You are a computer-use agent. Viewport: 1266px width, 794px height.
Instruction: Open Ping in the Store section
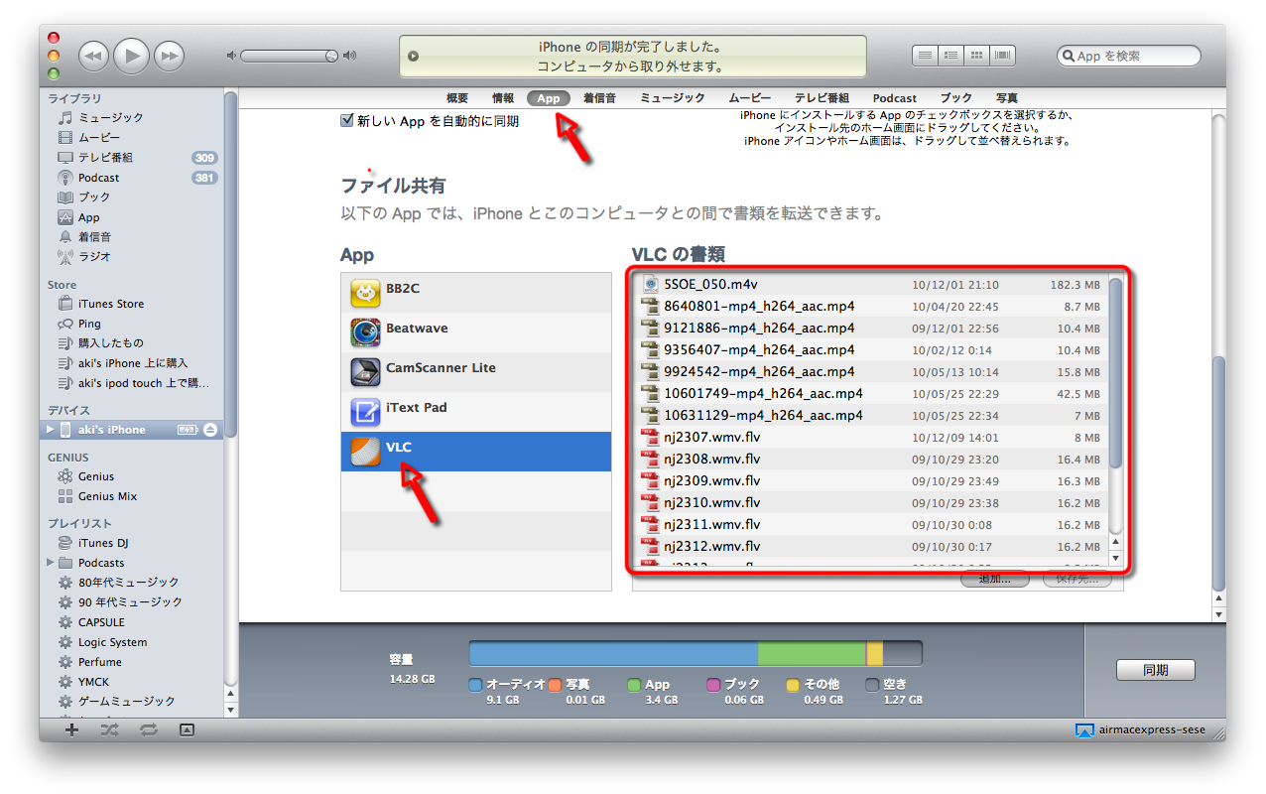89,324
